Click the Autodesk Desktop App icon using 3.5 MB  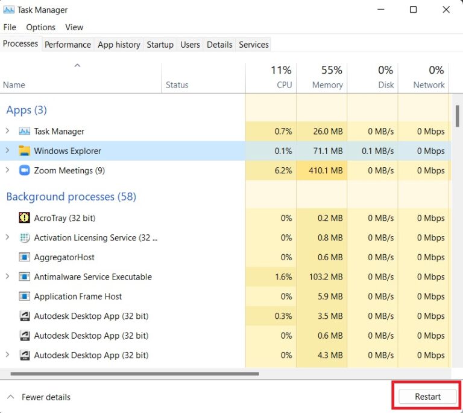pyautogui.click(x=24, y=316)
